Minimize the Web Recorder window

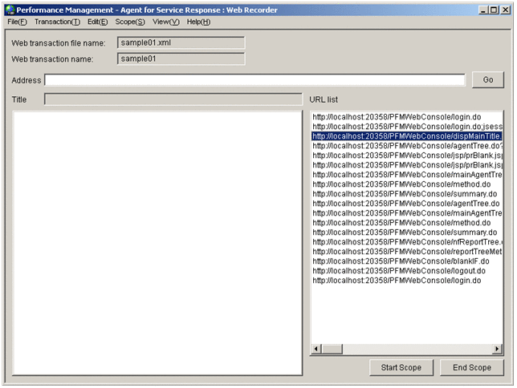483,10
